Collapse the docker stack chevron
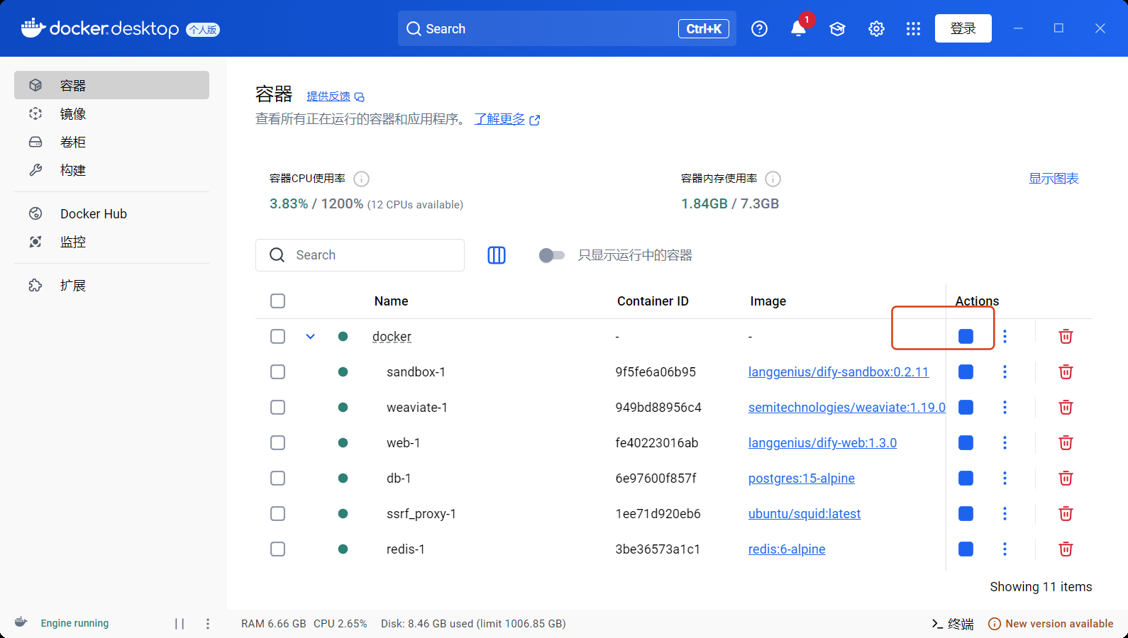This screenshot has height=638, width=1128. point(310,337)
